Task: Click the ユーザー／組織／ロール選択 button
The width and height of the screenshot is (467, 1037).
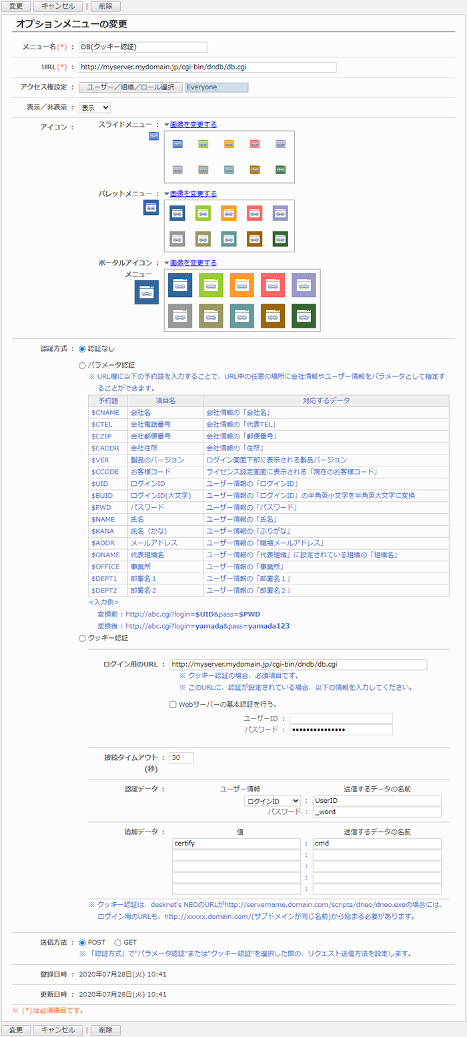Action: [x=130, y=87]
